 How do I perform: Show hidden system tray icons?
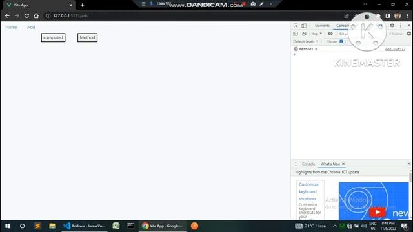click(x=334, y=226)
